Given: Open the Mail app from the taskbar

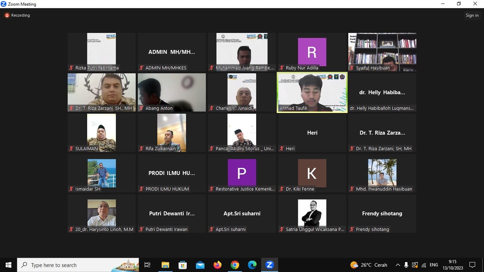Looking at the screenshot, I should click(x=200, y=265).
